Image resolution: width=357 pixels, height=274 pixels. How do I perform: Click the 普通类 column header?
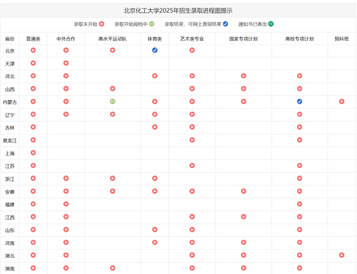[x=33, y=39]
